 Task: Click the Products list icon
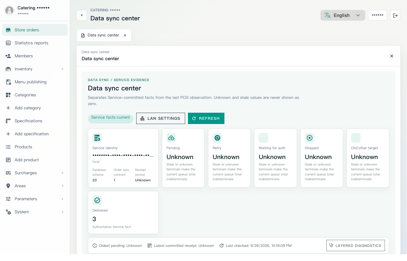click(x=8, y=147)
